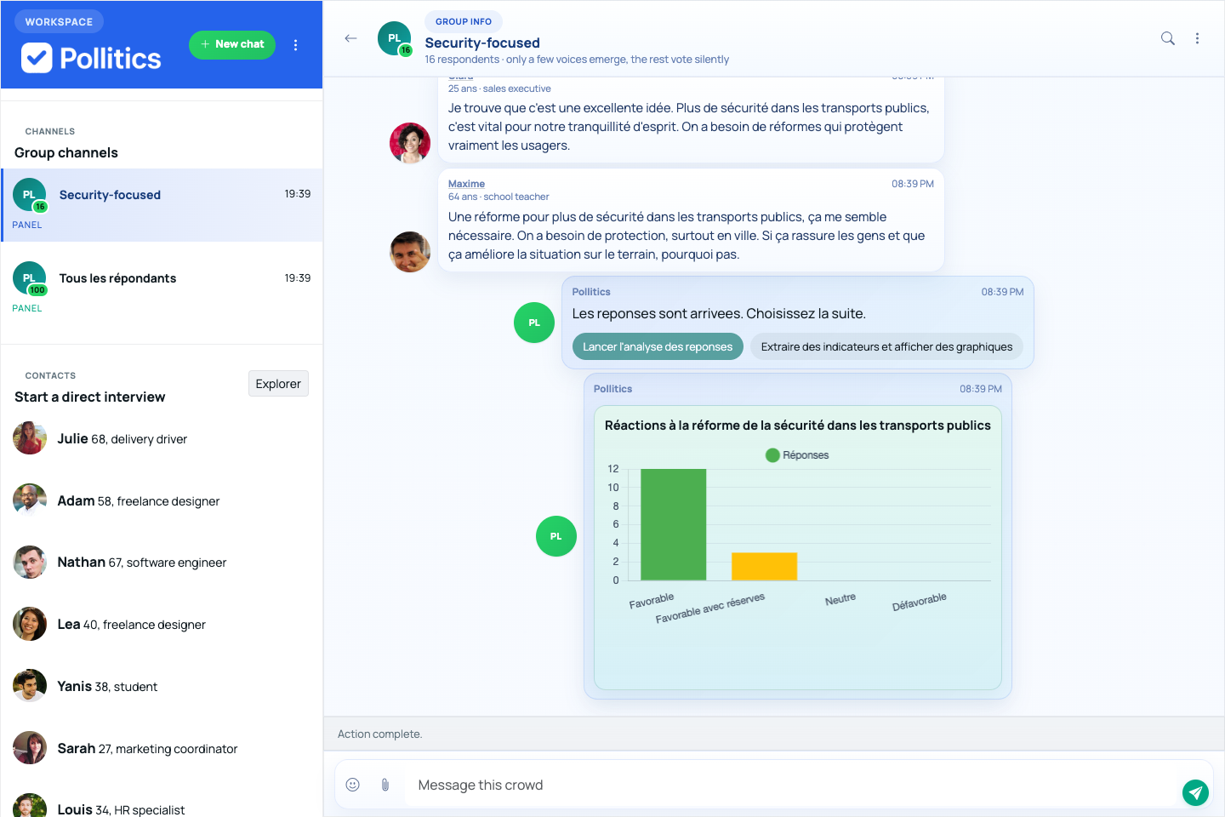
Task: Open the Security-focused group avatar icon
Action: pos(393,37)
